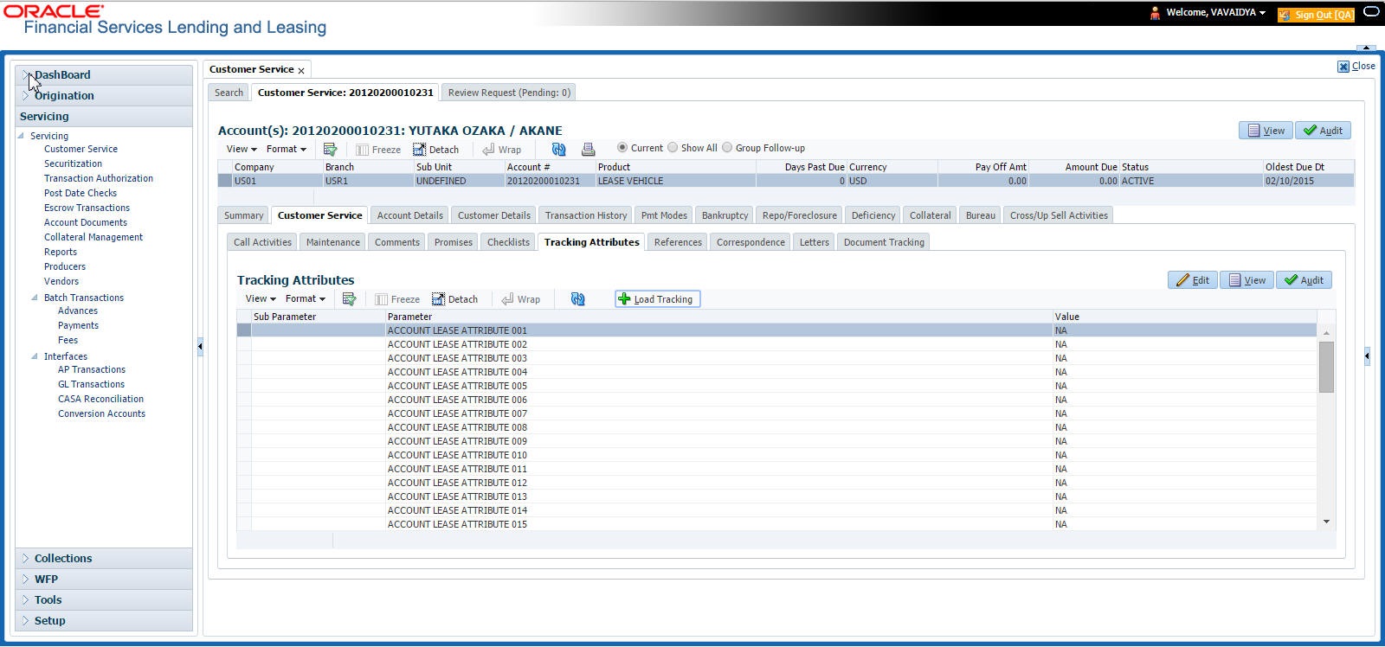Click the Freeze icon in the Account(s) toolbar
Image resolution: width=1385 pixels, height=647 pixels.
[362, 149]
